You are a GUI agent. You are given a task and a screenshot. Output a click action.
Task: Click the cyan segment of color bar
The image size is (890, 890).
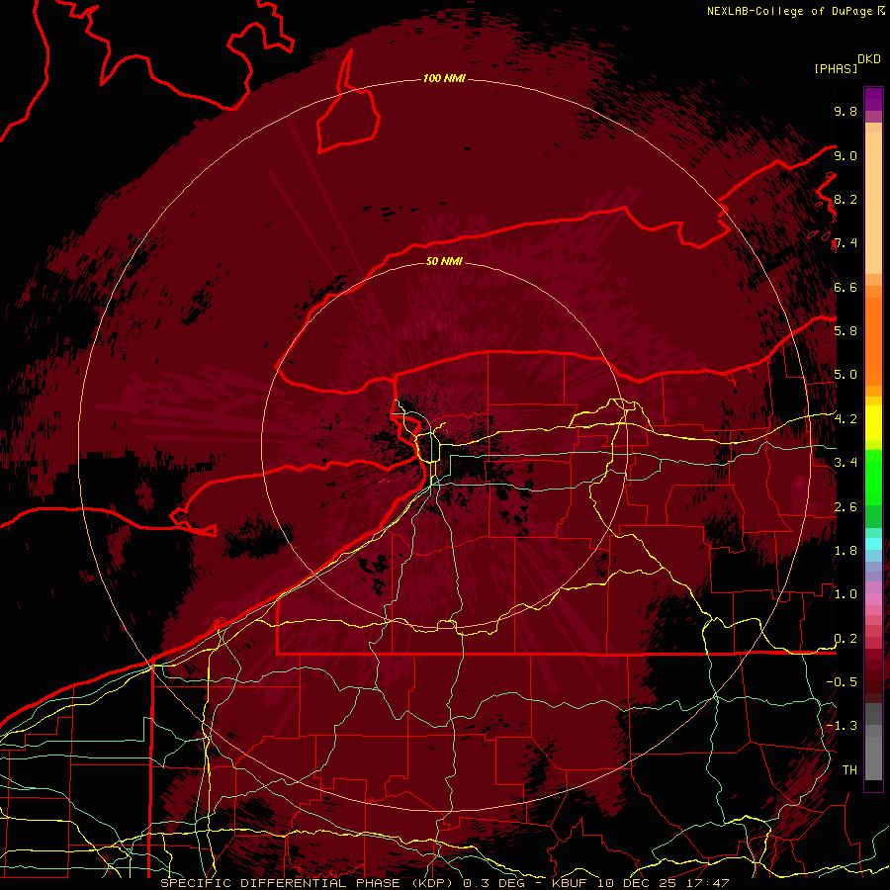pyautogui.click(x=873, y=544)
